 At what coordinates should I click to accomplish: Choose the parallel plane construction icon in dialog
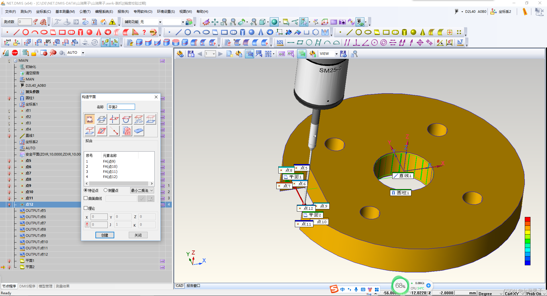click(102, 119)
